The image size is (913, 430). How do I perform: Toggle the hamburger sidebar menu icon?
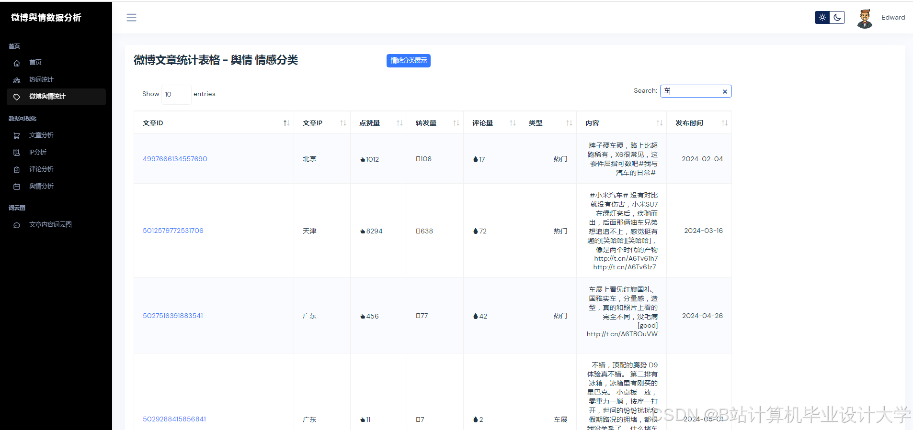(131, 18)
